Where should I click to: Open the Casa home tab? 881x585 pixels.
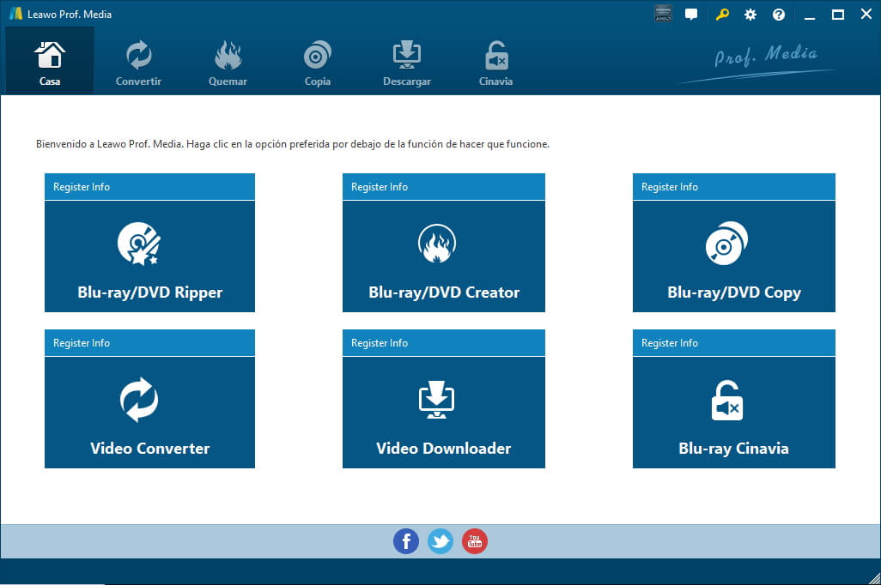pos(50,60)
